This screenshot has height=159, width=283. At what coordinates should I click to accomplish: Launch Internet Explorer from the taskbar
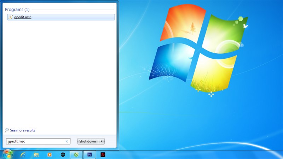(23, 155)
